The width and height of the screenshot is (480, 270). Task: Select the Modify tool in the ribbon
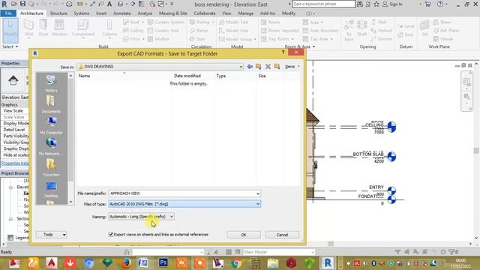click(x=10, y=30)
